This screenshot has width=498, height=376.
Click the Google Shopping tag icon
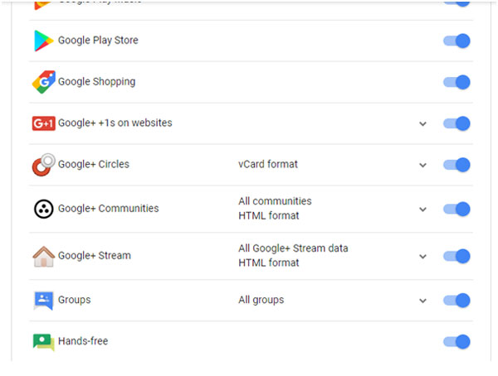(43, 82)
